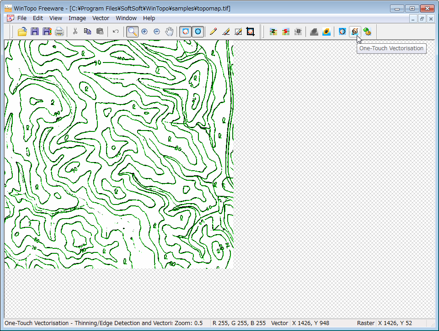Click the Zoom In plus icon
Screen dimensions: 439x331
[x=145, y=32]
